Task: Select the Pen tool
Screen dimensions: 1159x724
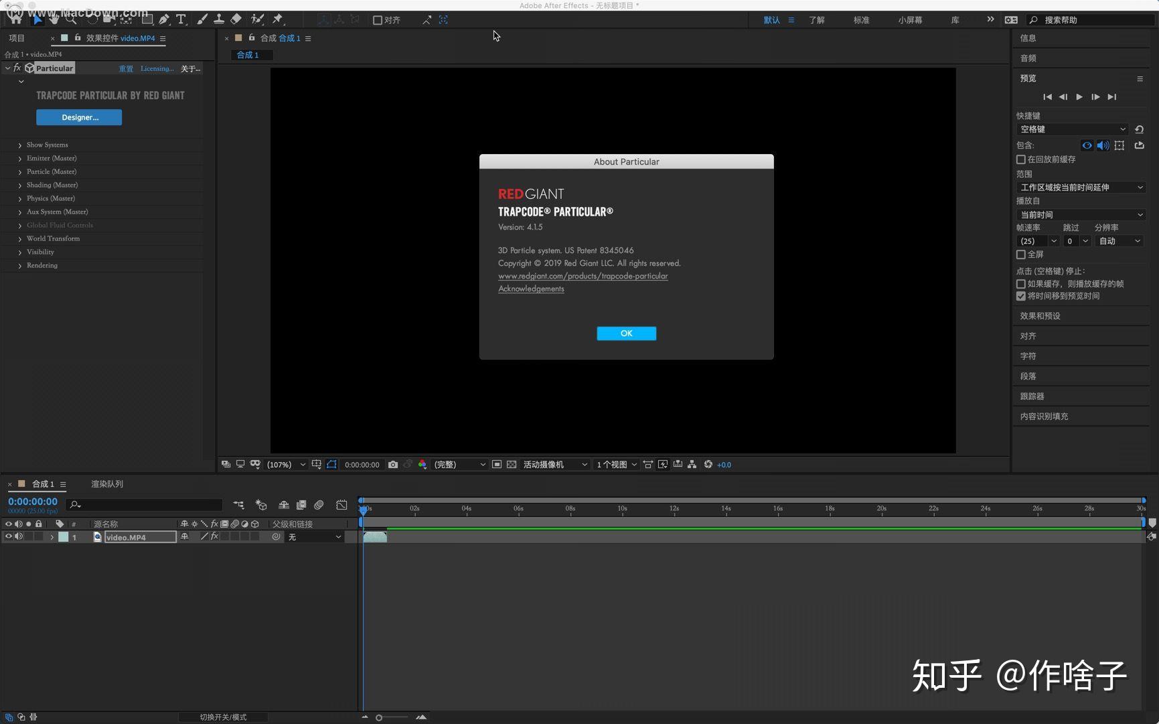Action: 164,19
